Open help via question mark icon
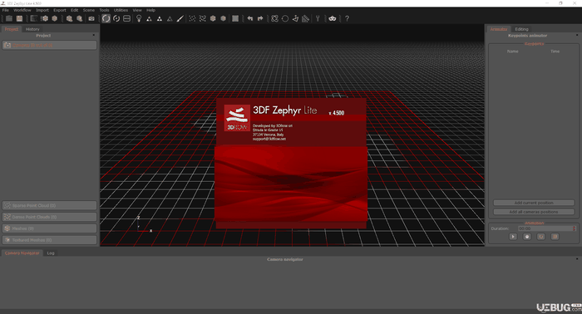This screenshot has height=314, width=582. [x=347, y=18]
